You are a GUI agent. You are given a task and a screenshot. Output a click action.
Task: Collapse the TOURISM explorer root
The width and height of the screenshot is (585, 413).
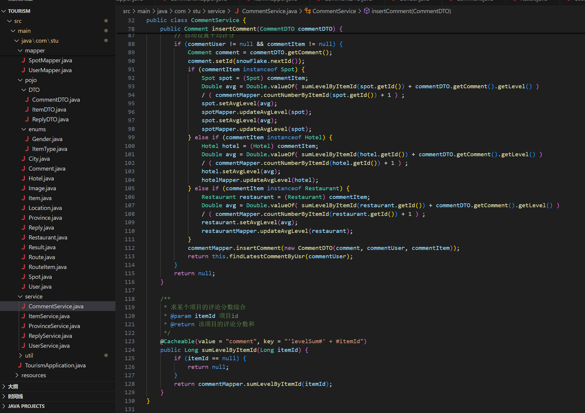pyautogui.click(x=4, y=11)
